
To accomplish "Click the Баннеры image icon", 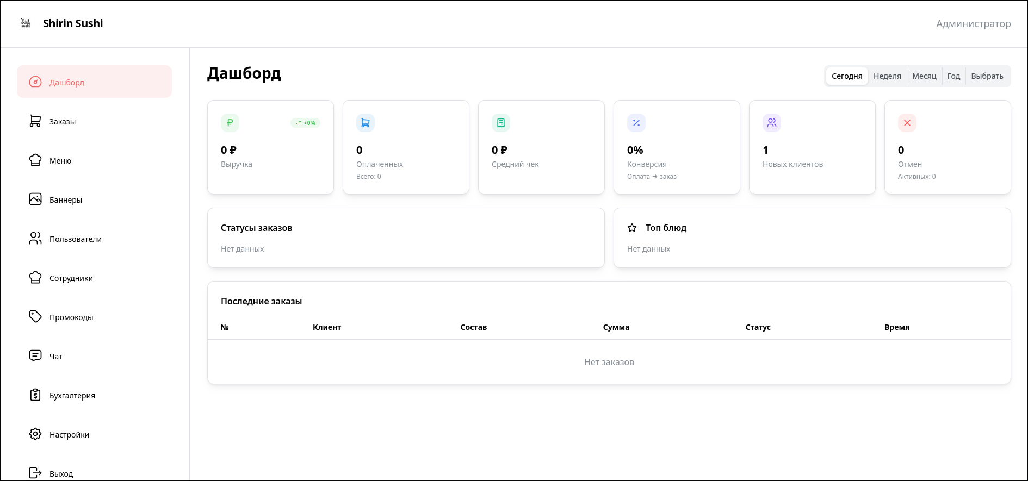I will coord(35,199).
